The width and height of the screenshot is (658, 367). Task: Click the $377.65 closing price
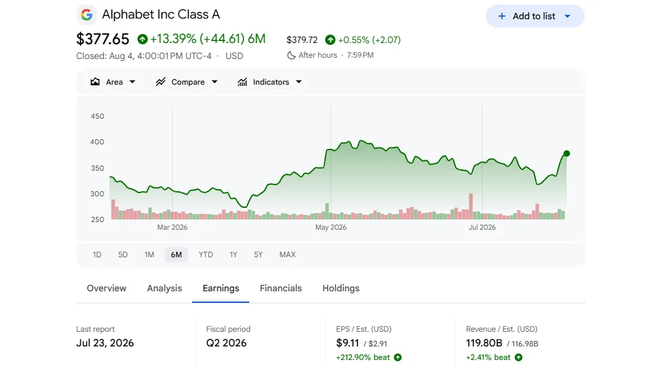[103, 39]
